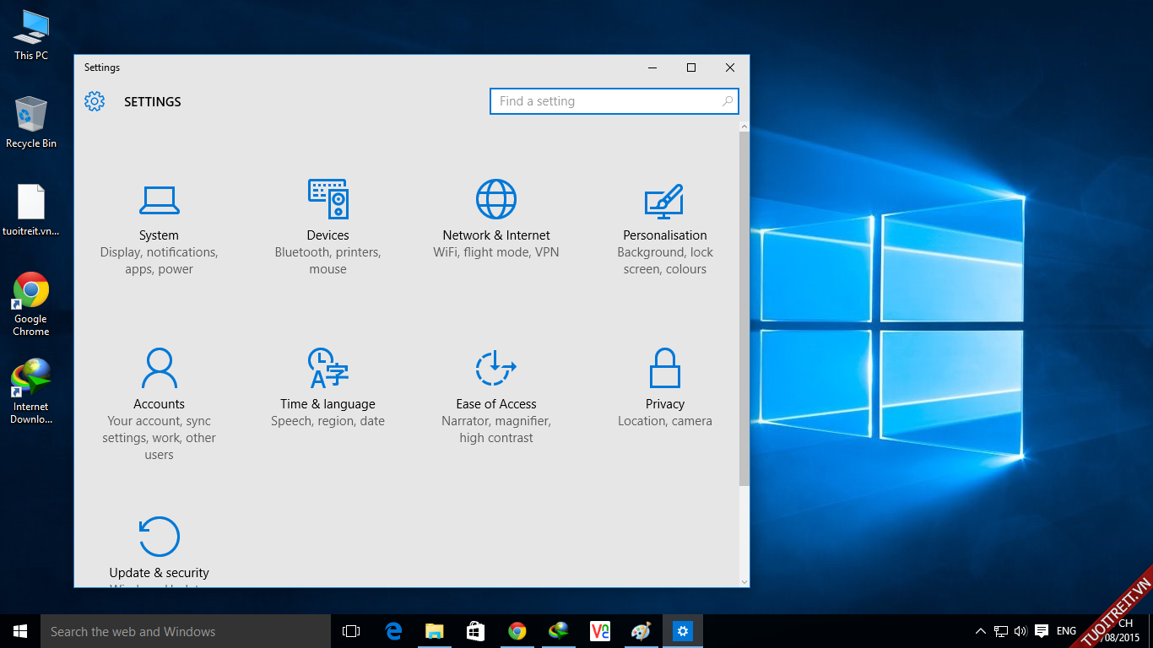Open Network & Internet globe icon

click(x=496, y=199)
